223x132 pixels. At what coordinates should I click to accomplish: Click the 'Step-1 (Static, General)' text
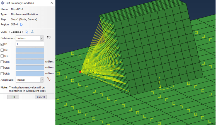tap(24, 19)
